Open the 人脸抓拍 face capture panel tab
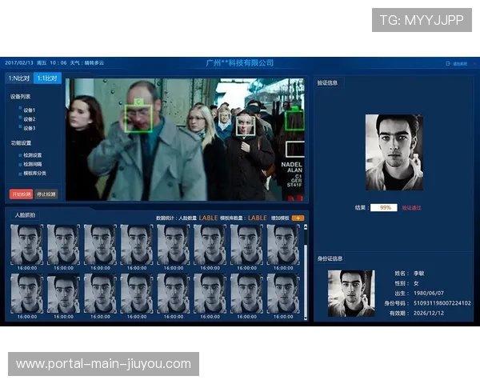 [25, 215]
